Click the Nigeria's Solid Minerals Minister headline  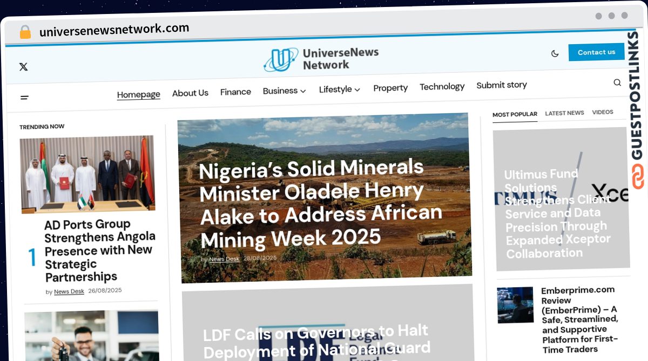[320, 203]
